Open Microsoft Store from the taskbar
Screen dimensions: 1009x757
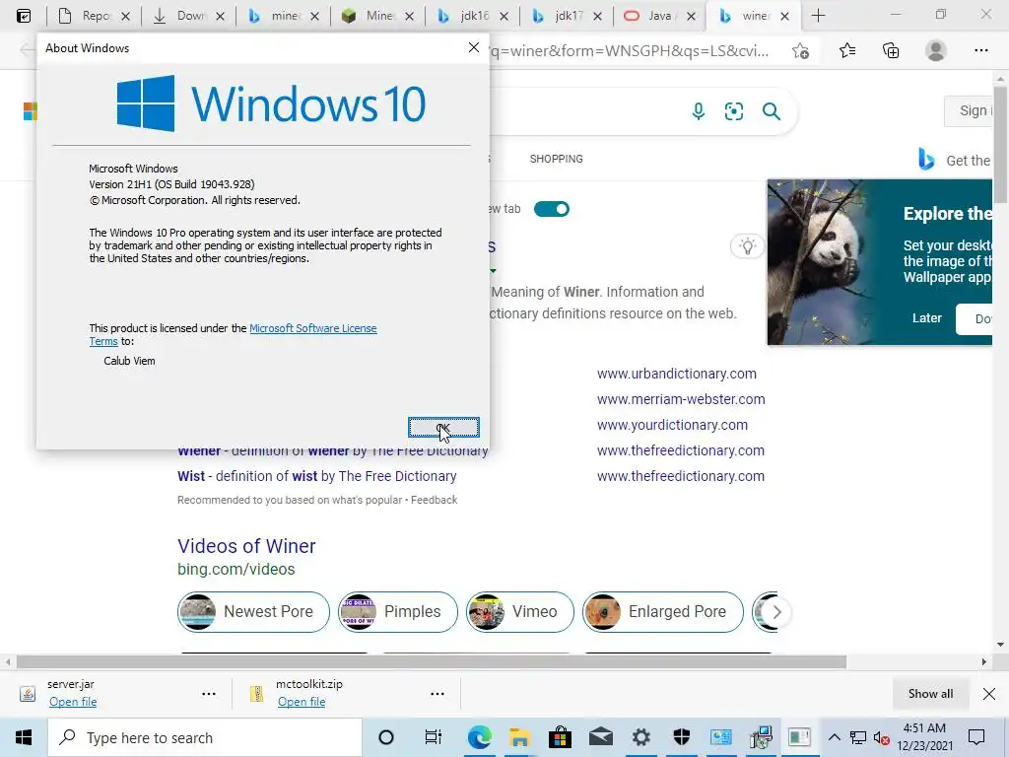(x=561, y=737)
